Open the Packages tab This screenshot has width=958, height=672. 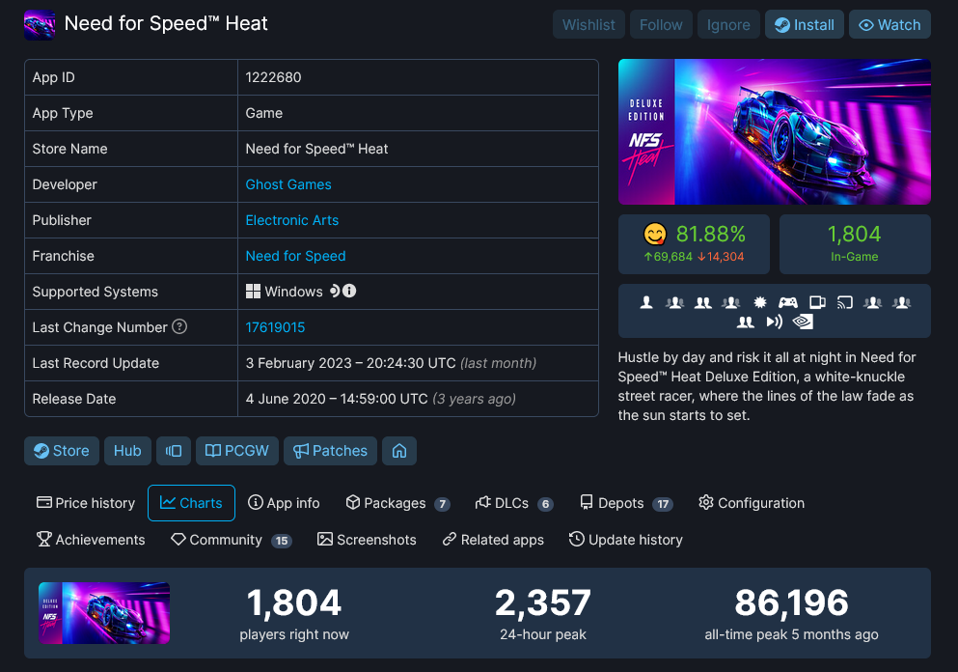click(x=397, y=503)
